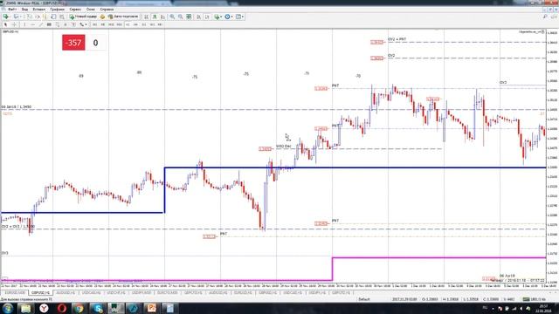Click the Новый ордер button
This screenshot has width=559, height=314.
84,17
